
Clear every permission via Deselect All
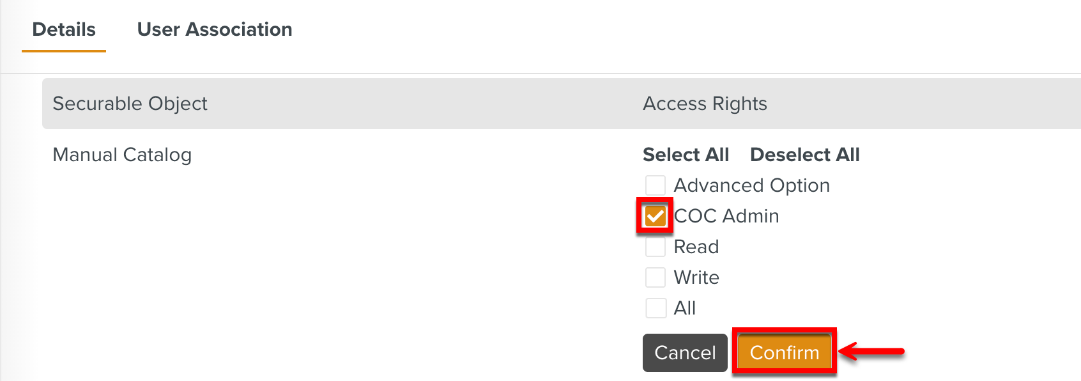tap(804, 154)
